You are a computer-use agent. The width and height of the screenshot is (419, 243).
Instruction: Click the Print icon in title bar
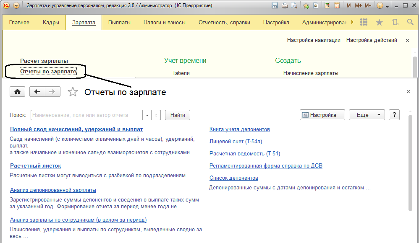coord(285,5)
